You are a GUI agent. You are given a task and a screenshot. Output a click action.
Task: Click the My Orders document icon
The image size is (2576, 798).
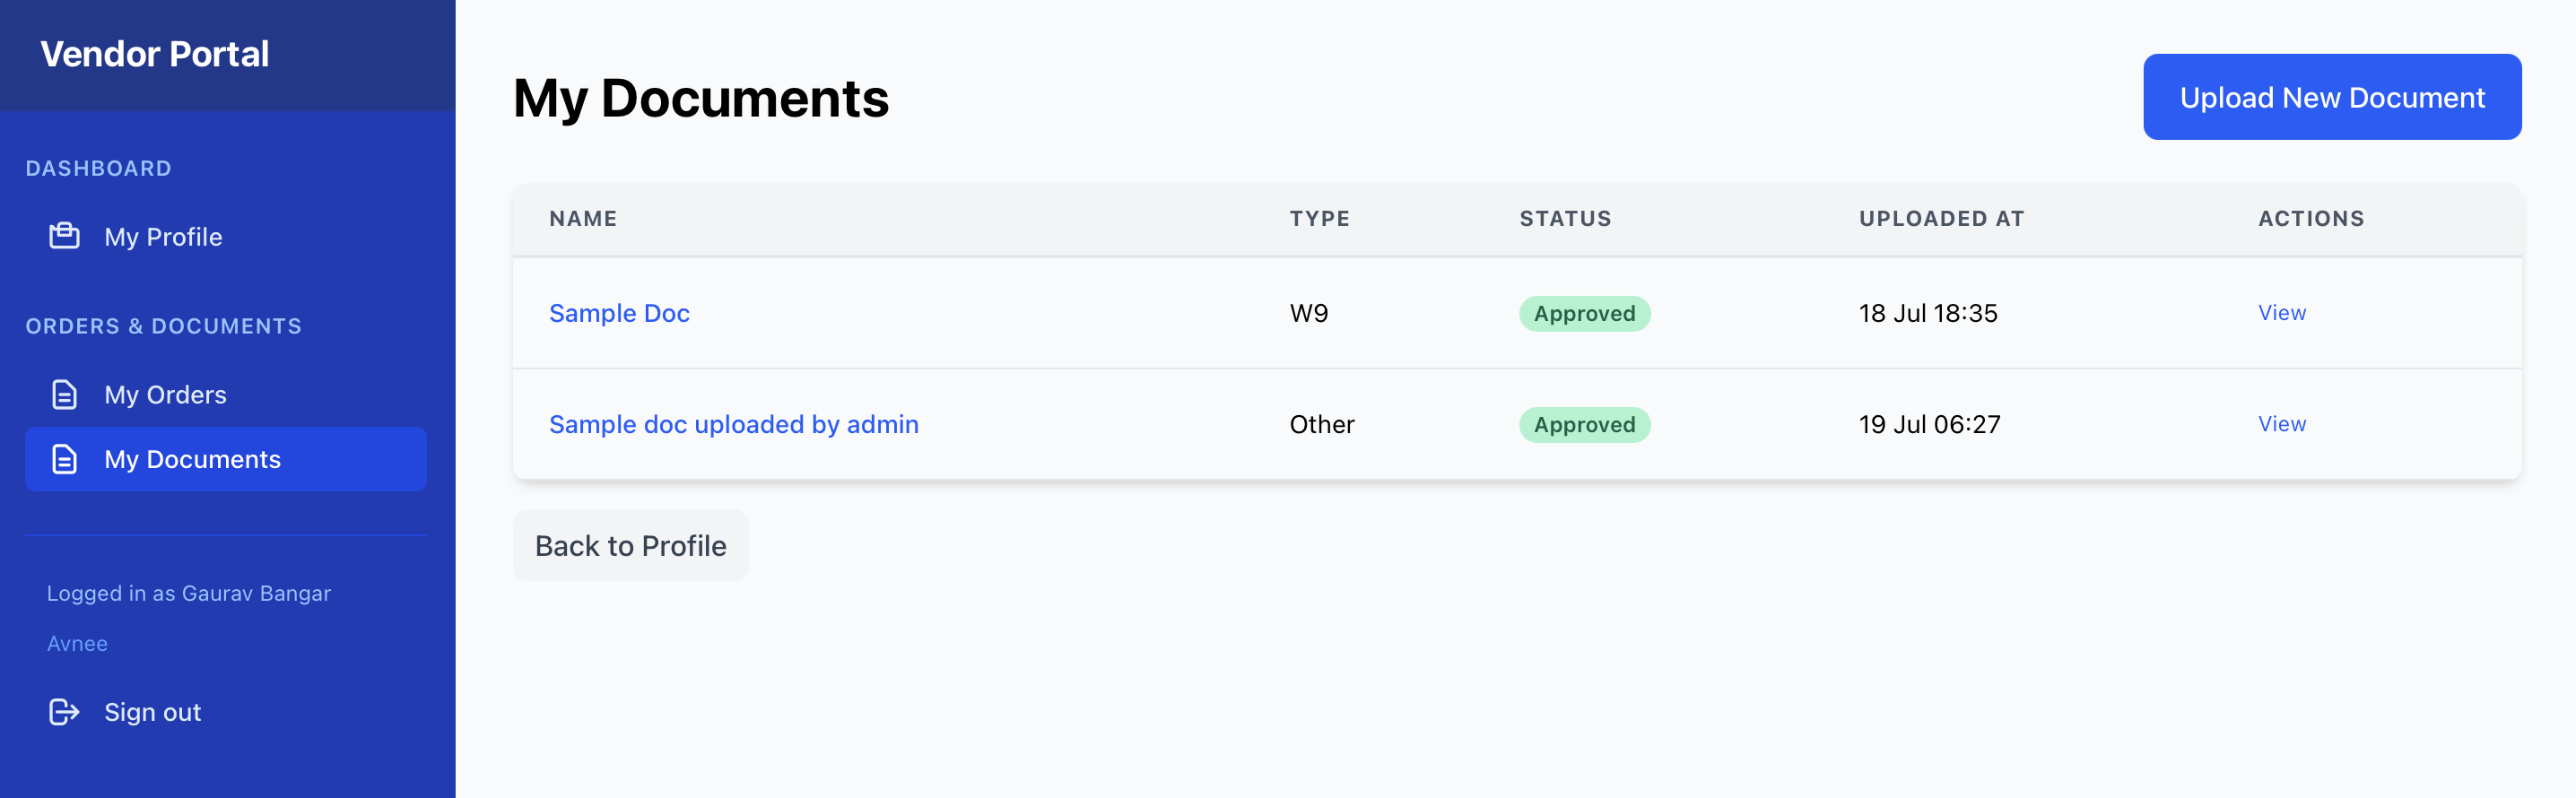(65, 394)
